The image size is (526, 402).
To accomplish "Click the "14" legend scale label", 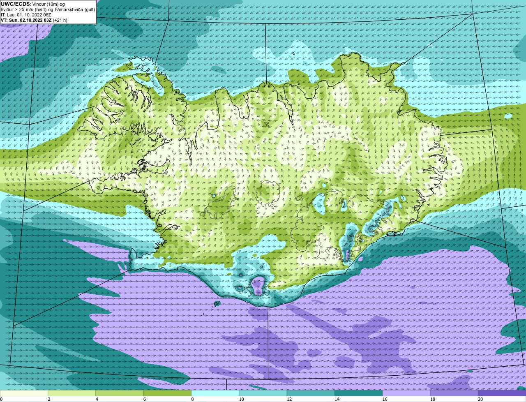I will [x=337, y=399].
